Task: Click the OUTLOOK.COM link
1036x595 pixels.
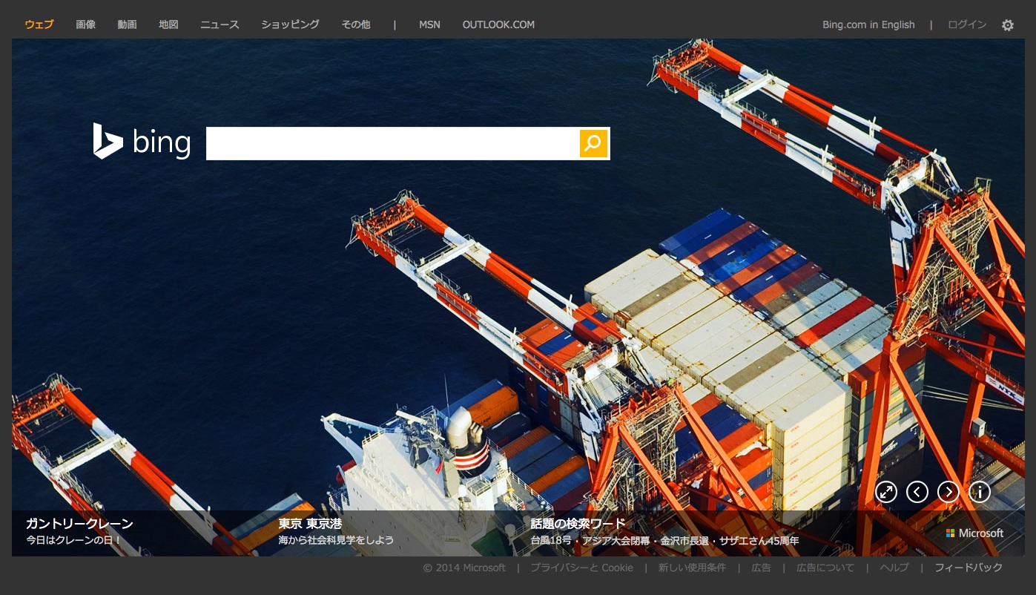Action: [x=498, y=24]
